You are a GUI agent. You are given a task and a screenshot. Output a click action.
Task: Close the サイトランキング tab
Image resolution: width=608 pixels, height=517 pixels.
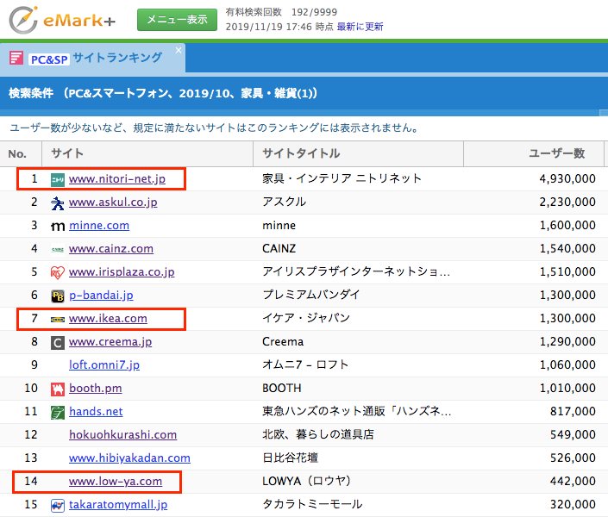(179, 50)
